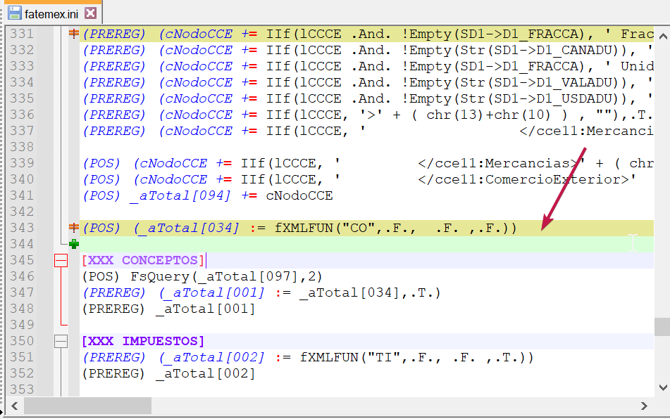Click line number 353 in the margin
Viewport: 670px width, 419px height.
tap(22, 389)
